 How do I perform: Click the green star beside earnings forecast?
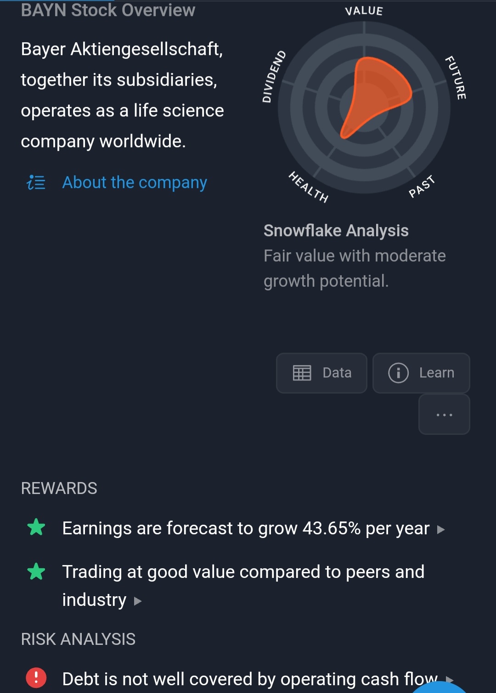pos(36,527)
